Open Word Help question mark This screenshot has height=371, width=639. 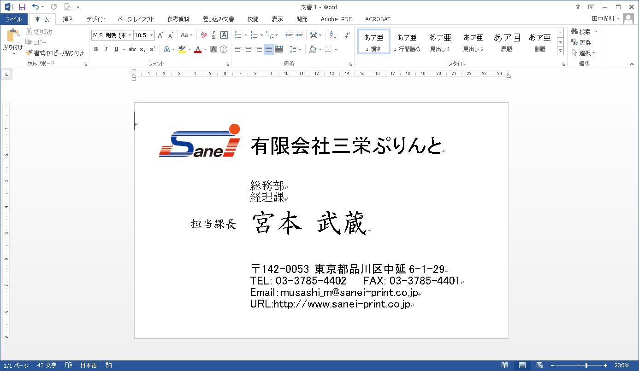[578, 7]
